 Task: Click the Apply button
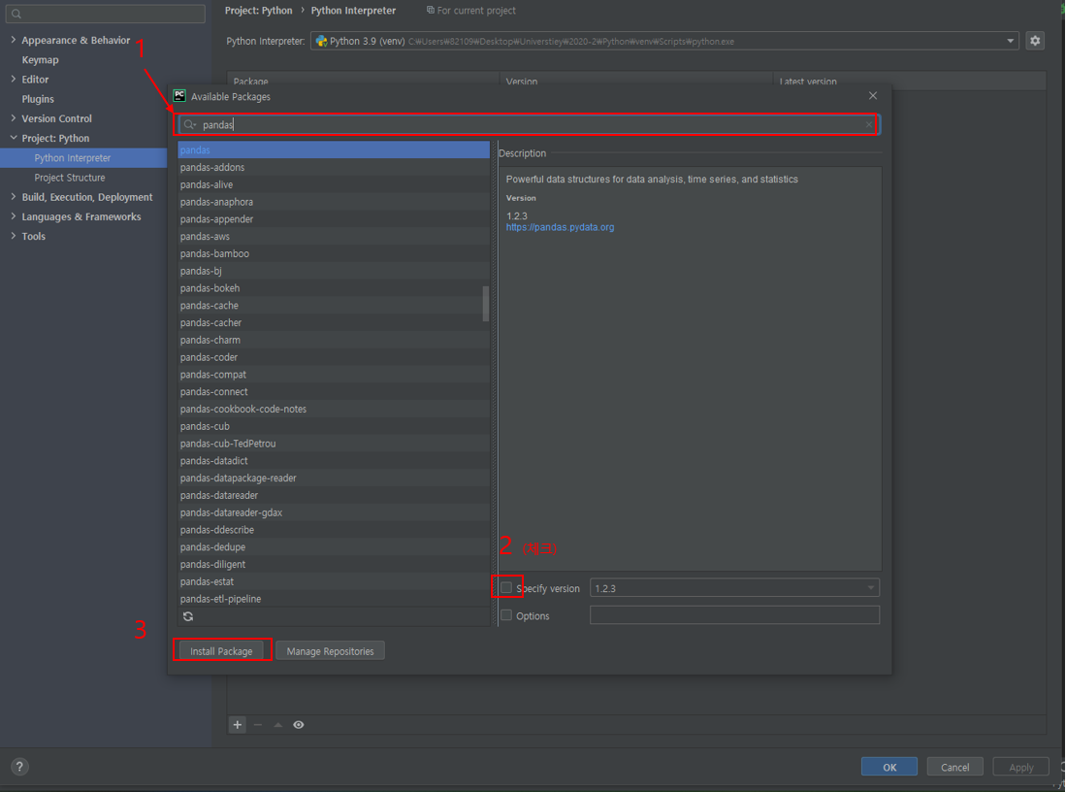click(1020, 767)
